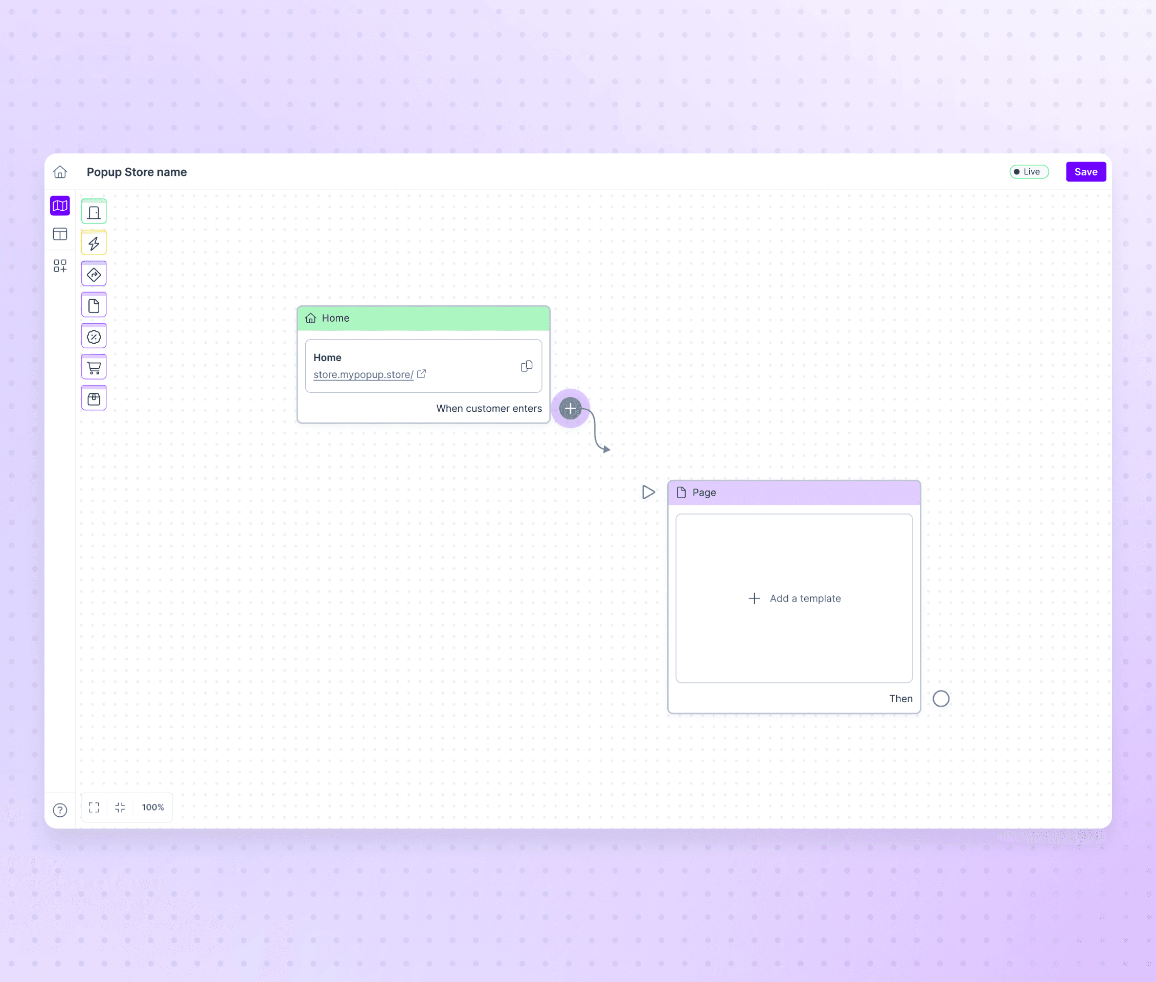Viewport: 1156px width, 982px height.
Task: Select the package box node tool
Action: 94,398
